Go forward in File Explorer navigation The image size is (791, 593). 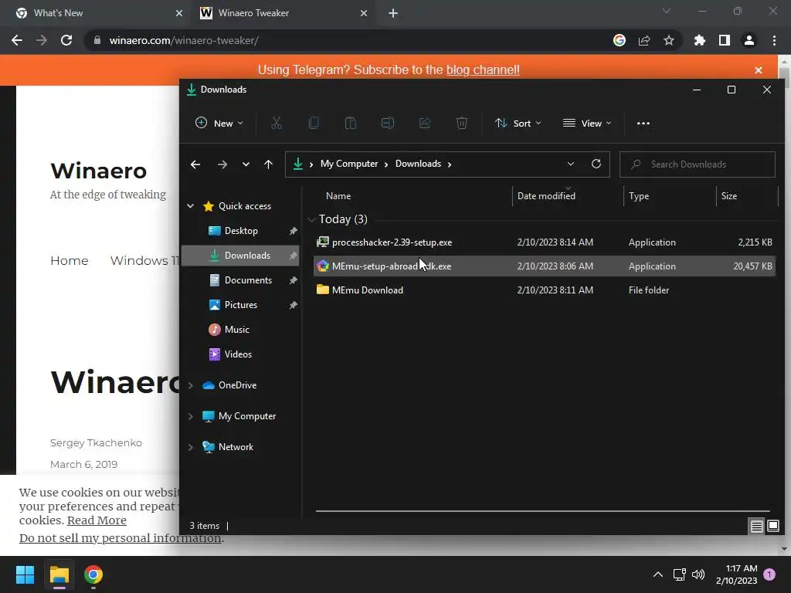[222, 164]
